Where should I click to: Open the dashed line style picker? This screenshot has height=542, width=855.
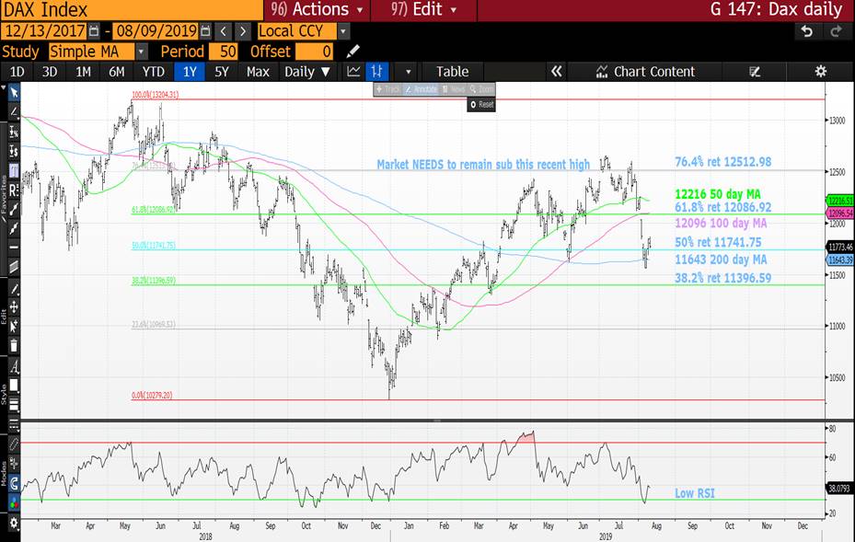14,425
